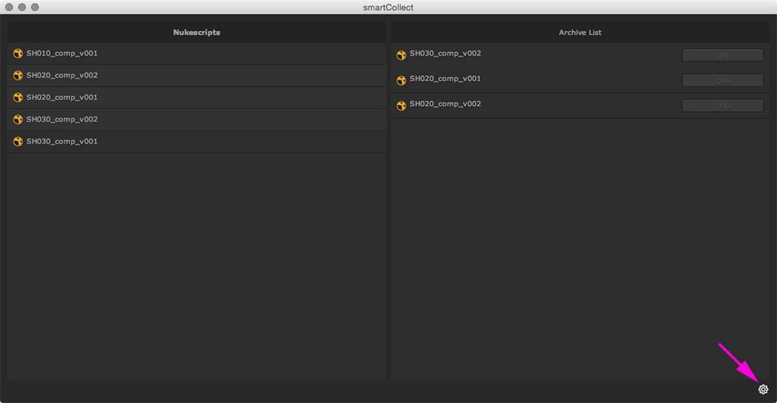Click progress bar for archived SH020_comp_v001

pyautogui.click(x=723, y=81)
